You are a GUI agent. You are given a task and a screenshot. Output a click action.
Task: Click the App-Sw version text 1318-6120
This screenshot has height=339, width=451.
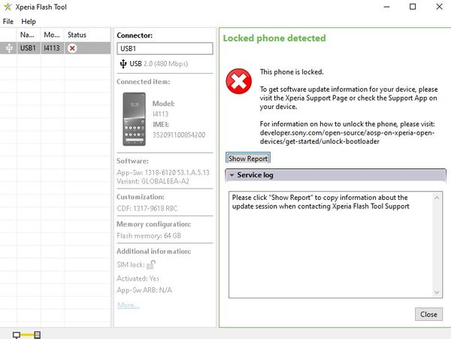tap(163, 173)
